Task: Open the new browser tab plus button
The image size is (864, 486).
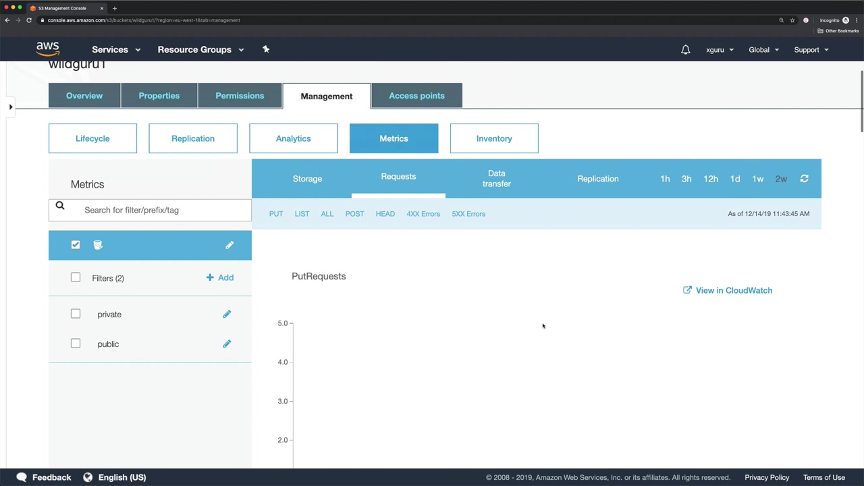Action: 115,8
